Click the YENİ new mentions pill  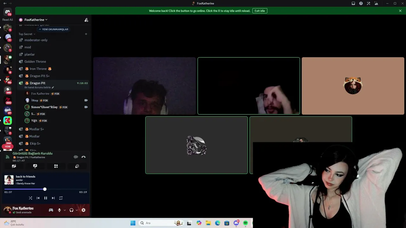click(x=8, y=147)
